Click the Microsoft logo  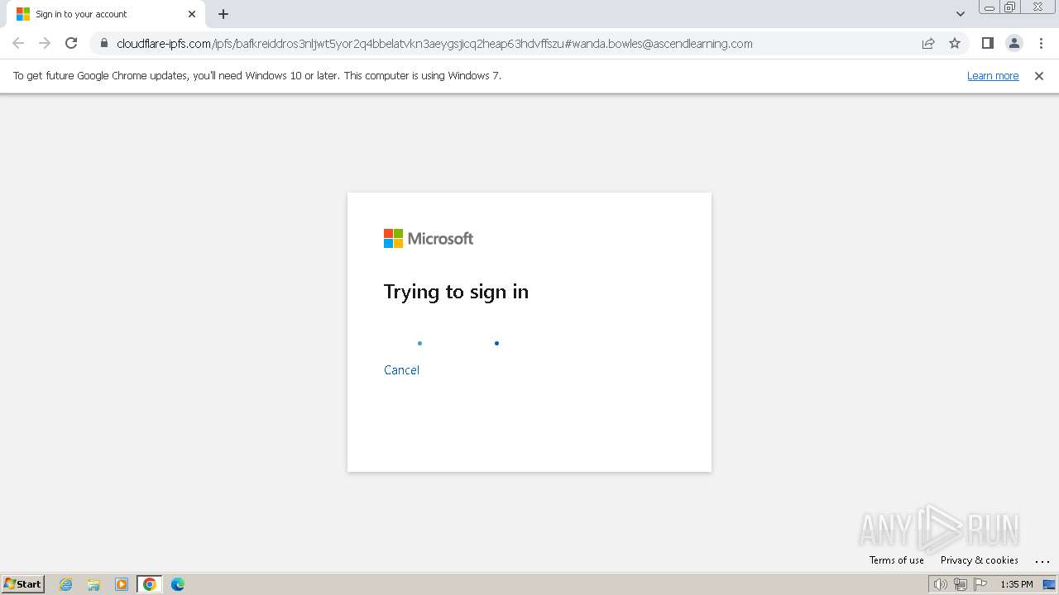coord(429,239)
